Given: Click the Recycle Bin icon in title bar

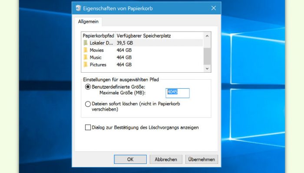Looking at the screenshot, I should click(78, 8).
